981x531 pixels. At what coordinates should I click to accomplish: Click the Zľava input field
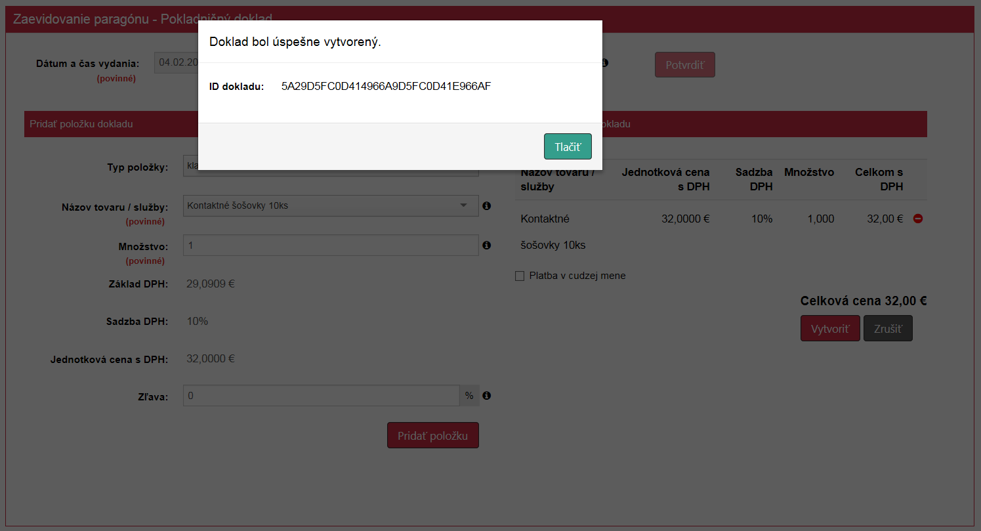click(x=322, y=396)
